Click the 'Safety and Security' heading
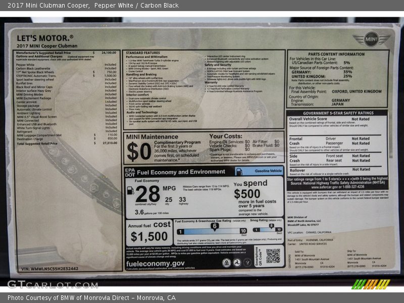404x303 pixels. [x=218, y=65]
